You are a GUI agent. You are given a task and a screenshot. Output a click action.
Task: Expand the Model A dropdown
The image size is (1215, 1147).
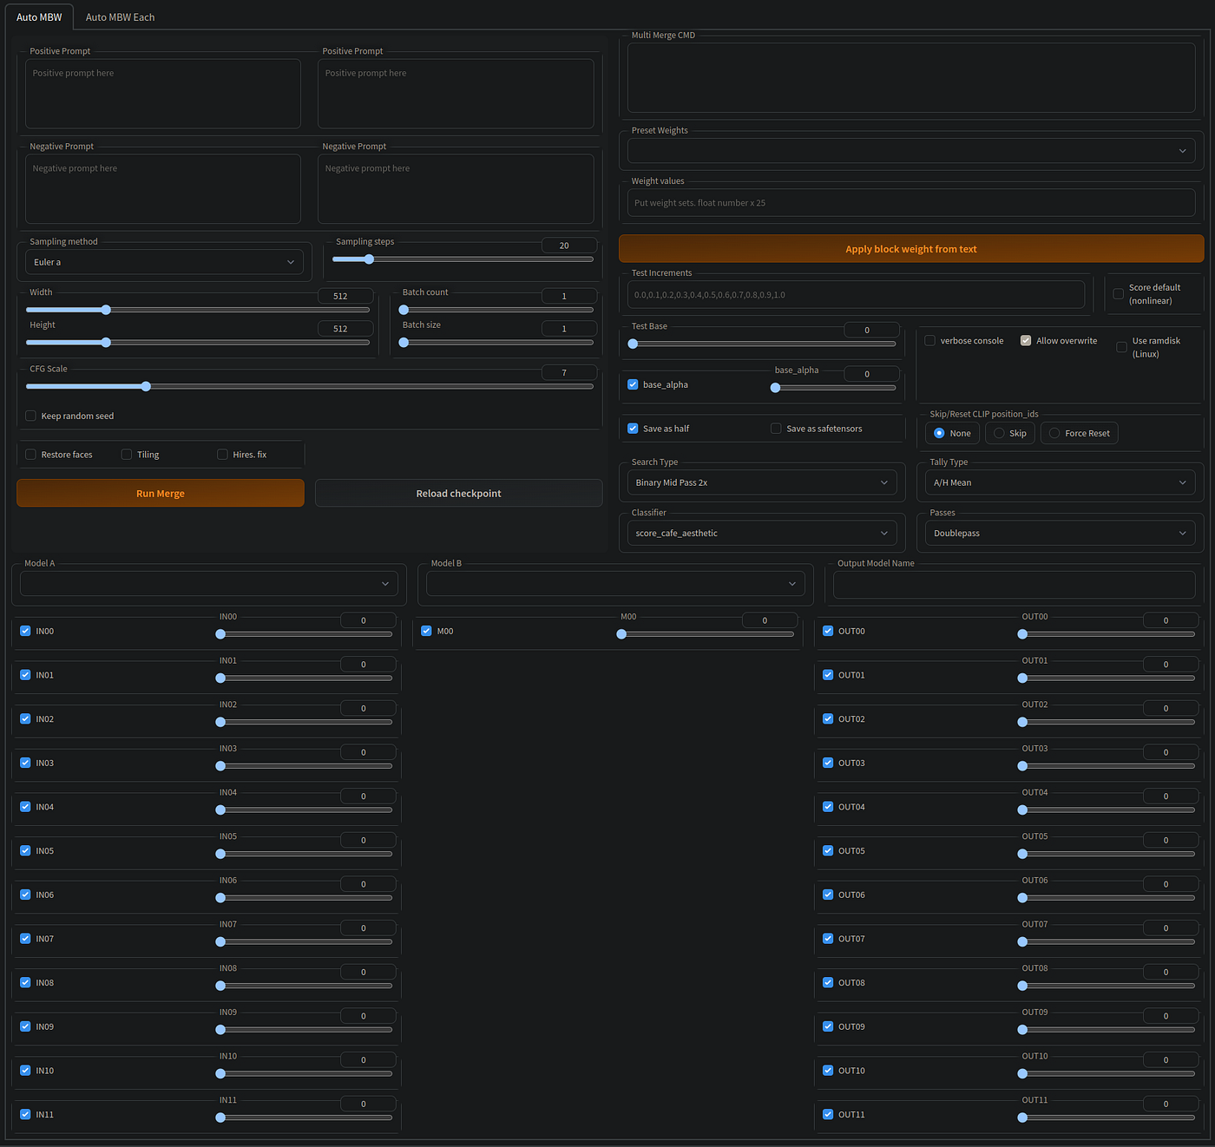(208, 584)
